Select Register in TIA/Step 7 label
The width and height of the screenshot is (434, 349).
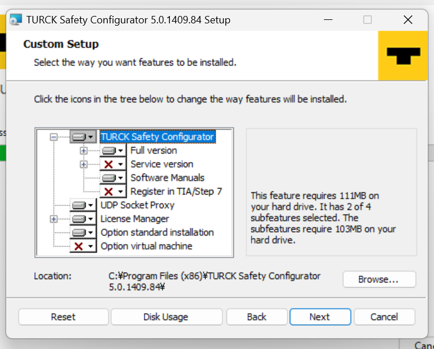[176, 191]
